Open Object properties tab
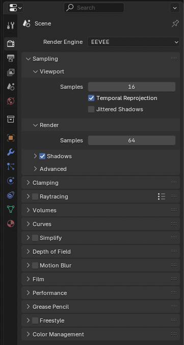 (11, 138)
